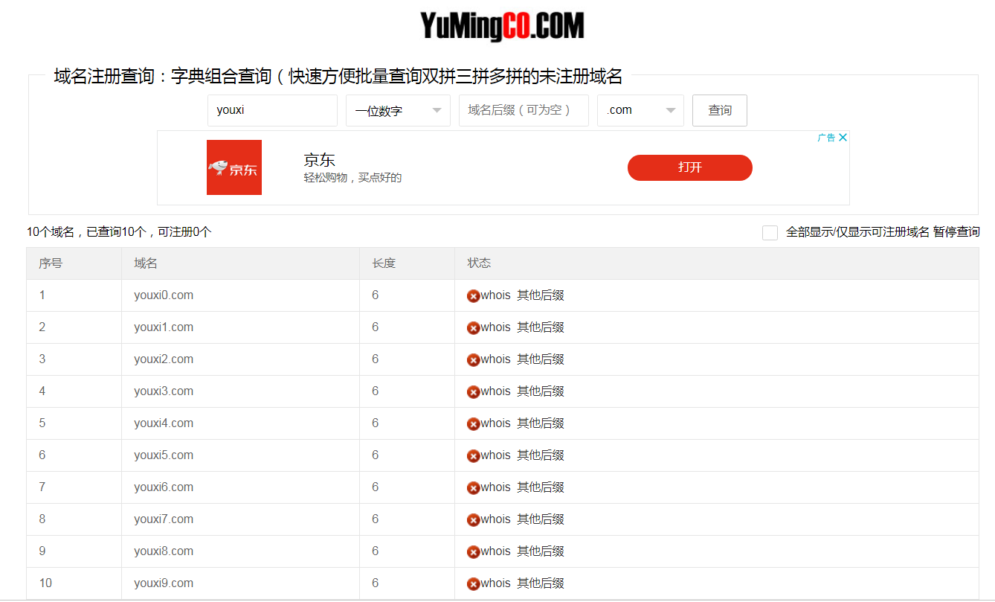Open whois link for youxi5.com
995x602 pixels.
point(495,455)
